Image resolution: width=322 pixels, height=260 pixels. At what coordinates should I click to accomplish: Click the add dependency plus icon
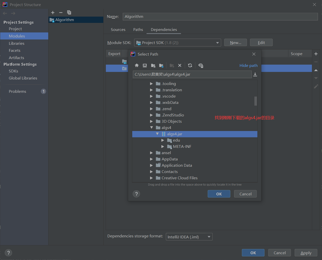coord(316,54)
